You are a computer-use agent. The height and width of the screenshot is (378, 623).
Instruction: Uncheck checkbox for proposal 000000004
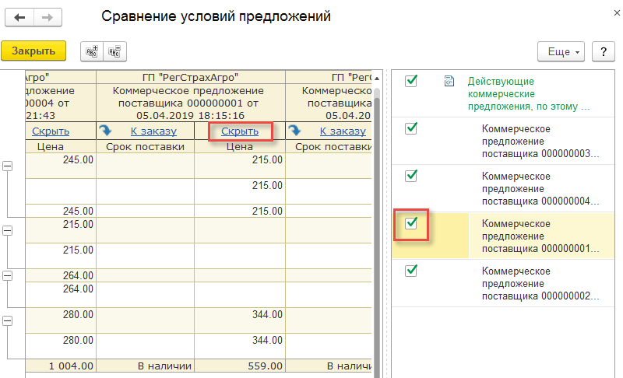[411, 175]
